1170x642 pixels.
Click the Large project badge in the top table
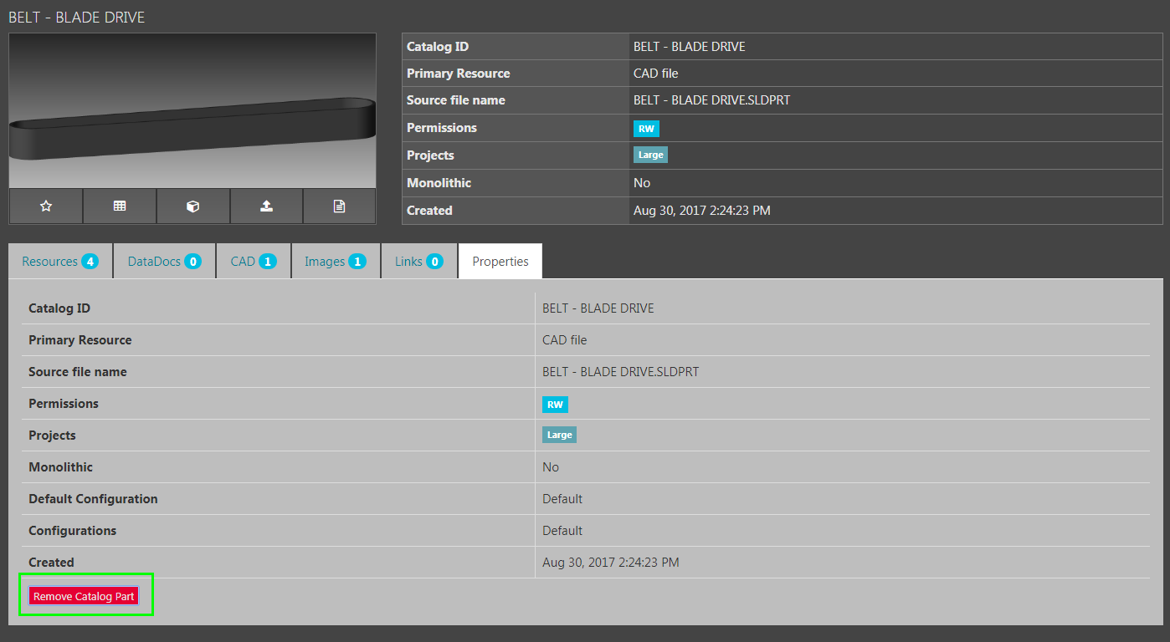(x=650, y=155)
